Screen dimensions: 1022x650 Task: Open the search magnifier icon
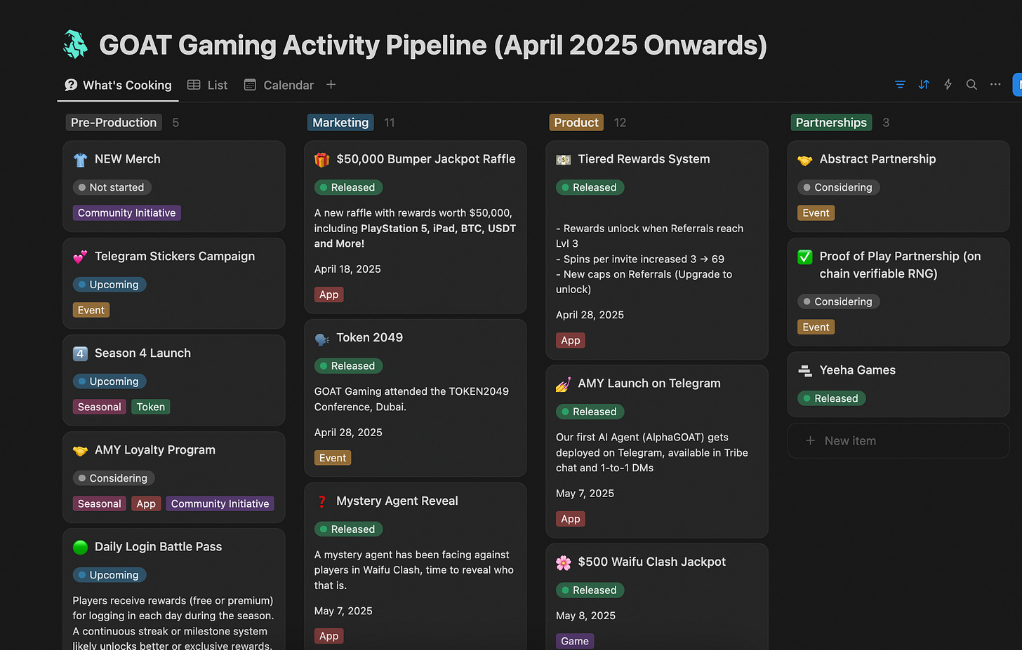[x=971, y=85]
